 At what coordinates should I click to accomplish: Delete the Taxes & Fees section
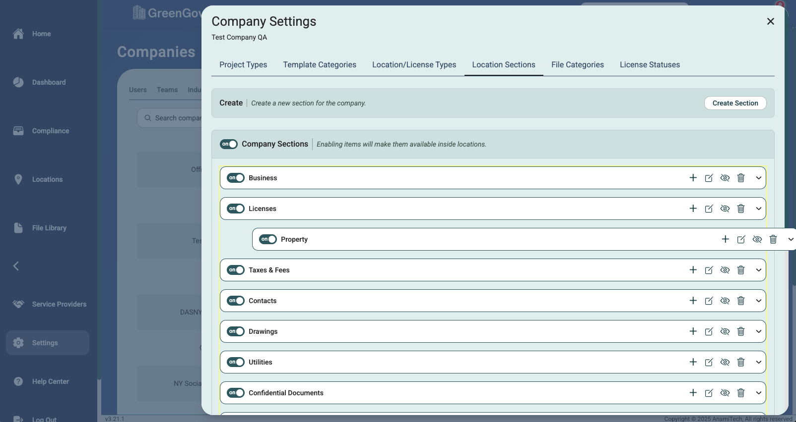coord(741,270)
